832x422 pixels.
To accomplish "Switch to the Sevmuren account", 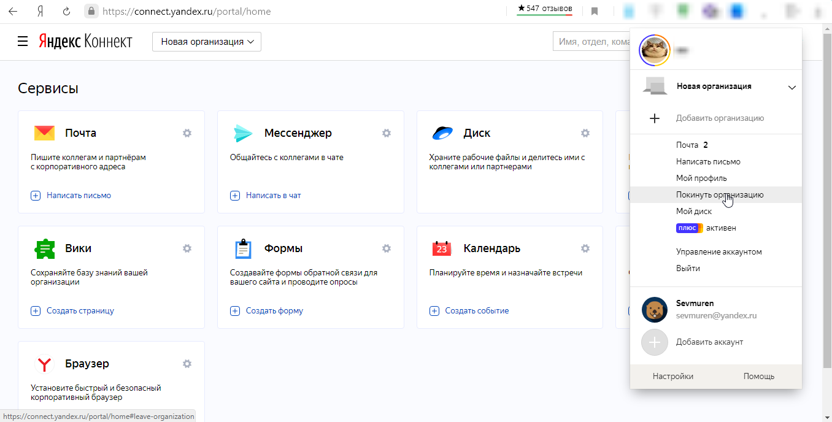I will click(716, 310).
